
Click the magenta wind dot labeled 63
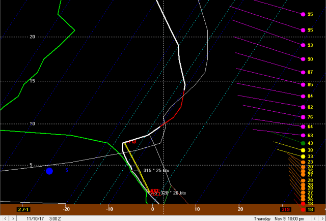pos(303,136)
